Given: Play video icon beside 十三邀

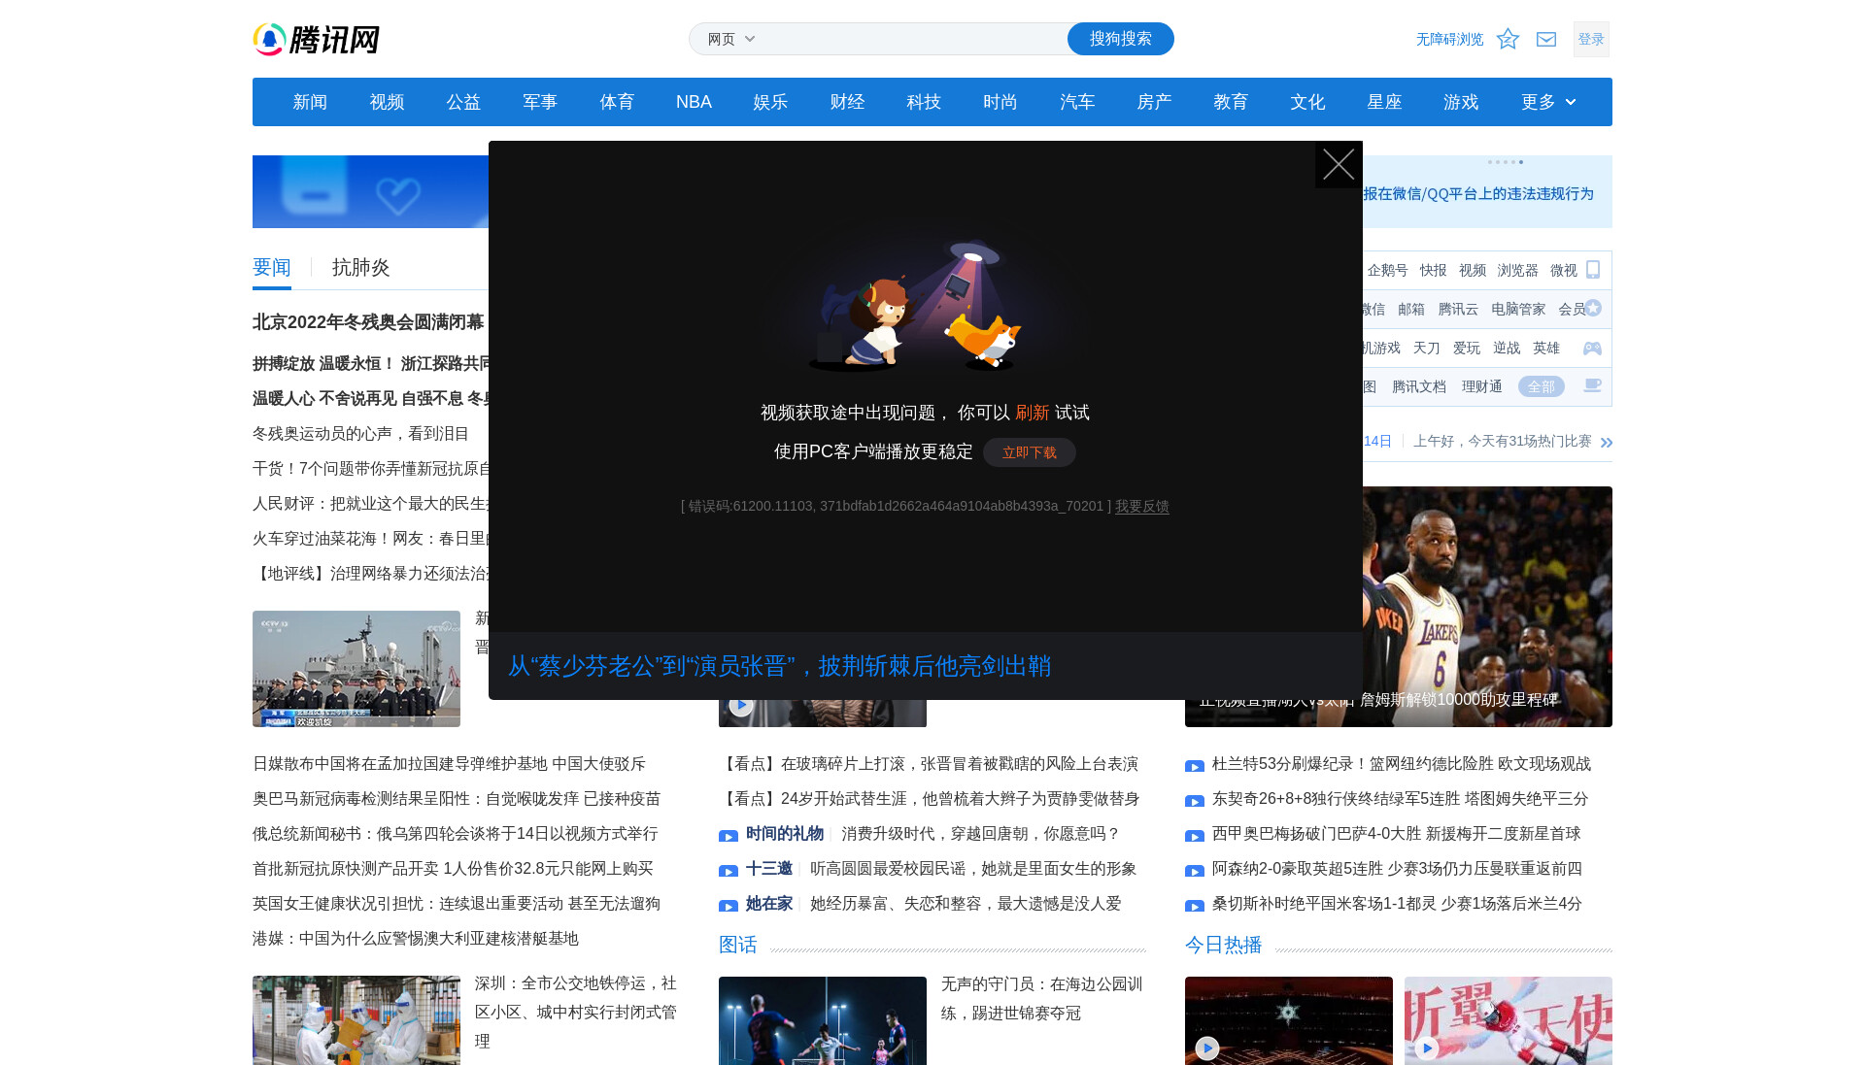Looking at the screenshot, I should [x=729, y=871].
